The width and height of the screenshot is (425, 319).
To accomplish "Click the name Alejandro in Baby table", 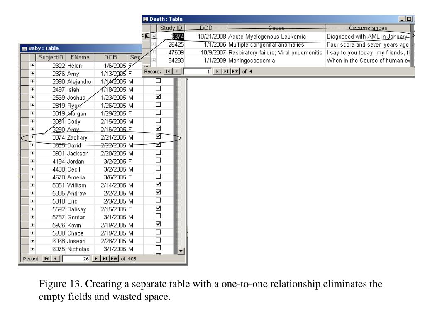I will pyautogui.click(x=79, y=82).
